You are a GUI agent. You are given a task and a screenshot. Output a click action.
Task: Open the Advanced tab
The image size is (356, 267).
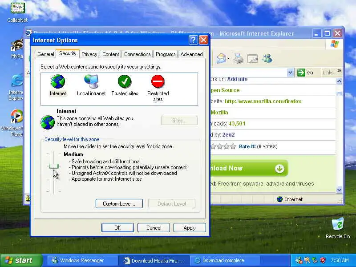(x=191, y=54)
